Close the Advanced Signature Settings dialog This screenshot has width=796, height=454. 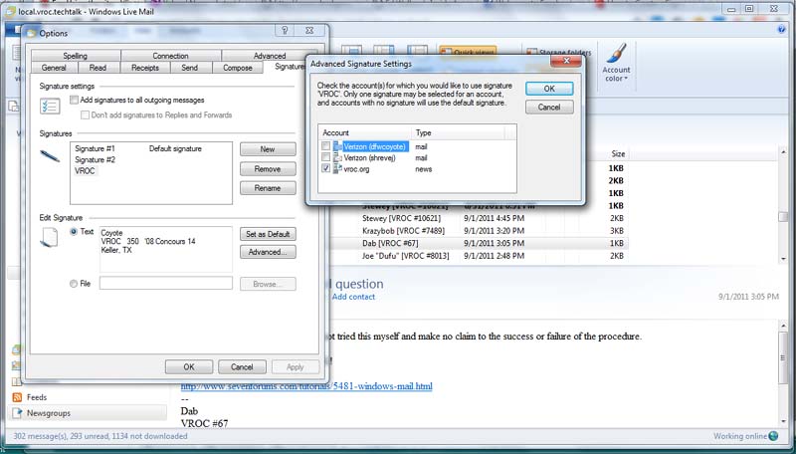pos(566,61)
